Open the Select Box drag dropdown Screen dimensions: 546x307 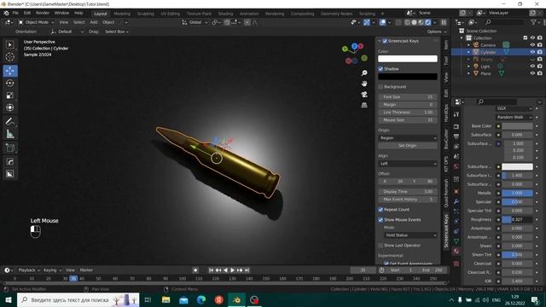click(x=117, y=32)
